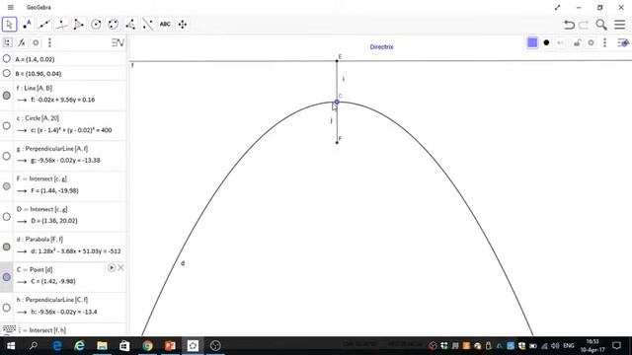Image resolution: width=632 pixels, height=355 pixels.
Task: Select the Move arrow tool
Action: [x=9, y=24]
